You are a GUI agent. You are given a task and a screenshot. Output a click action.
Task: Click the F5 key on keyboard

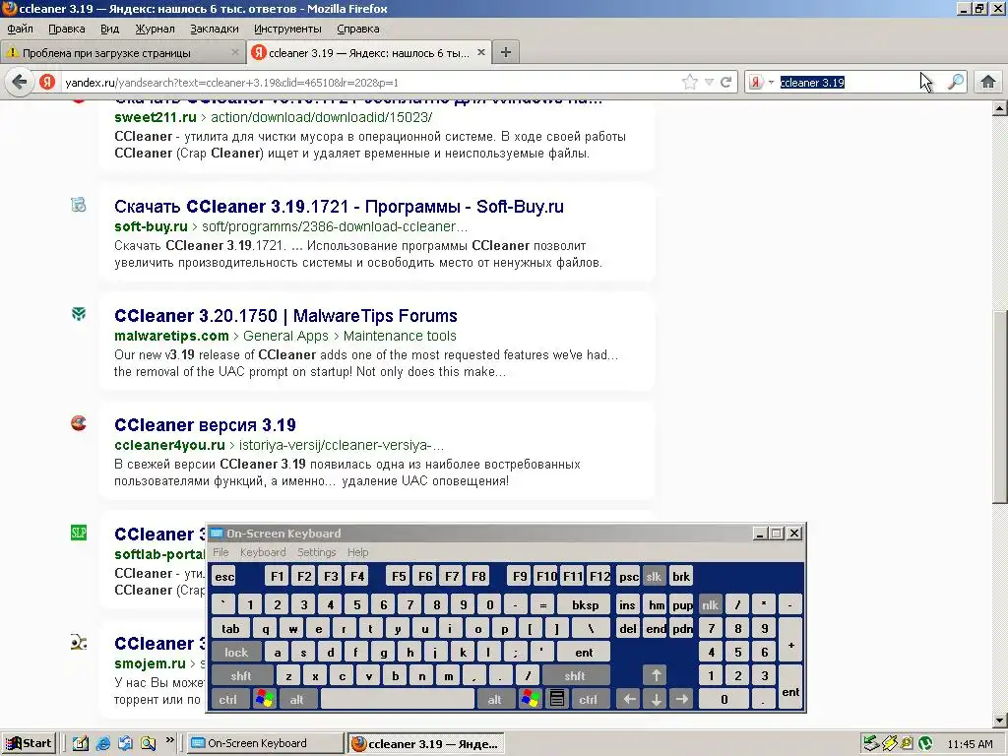click(x=400, y=577)
